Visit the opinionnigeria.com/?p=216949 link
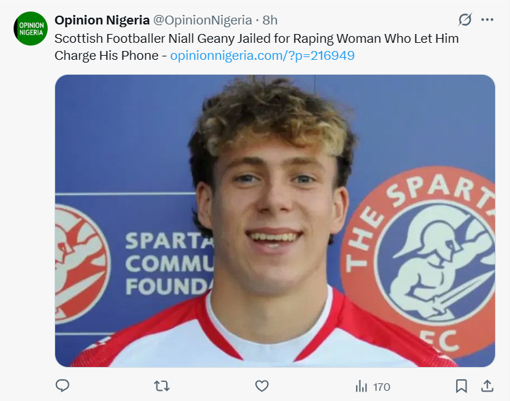This screenshot has width=510, height=401. click(x=262, y=55)
